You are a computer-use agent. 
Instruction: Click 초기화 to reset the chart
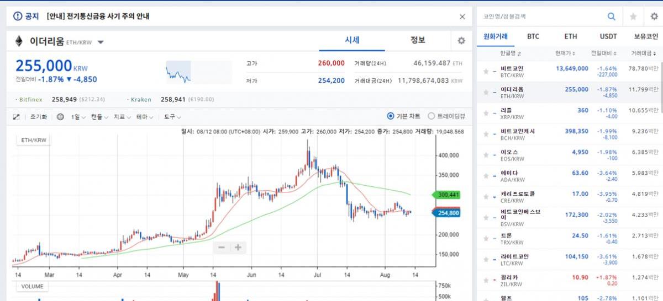[39, 117]
